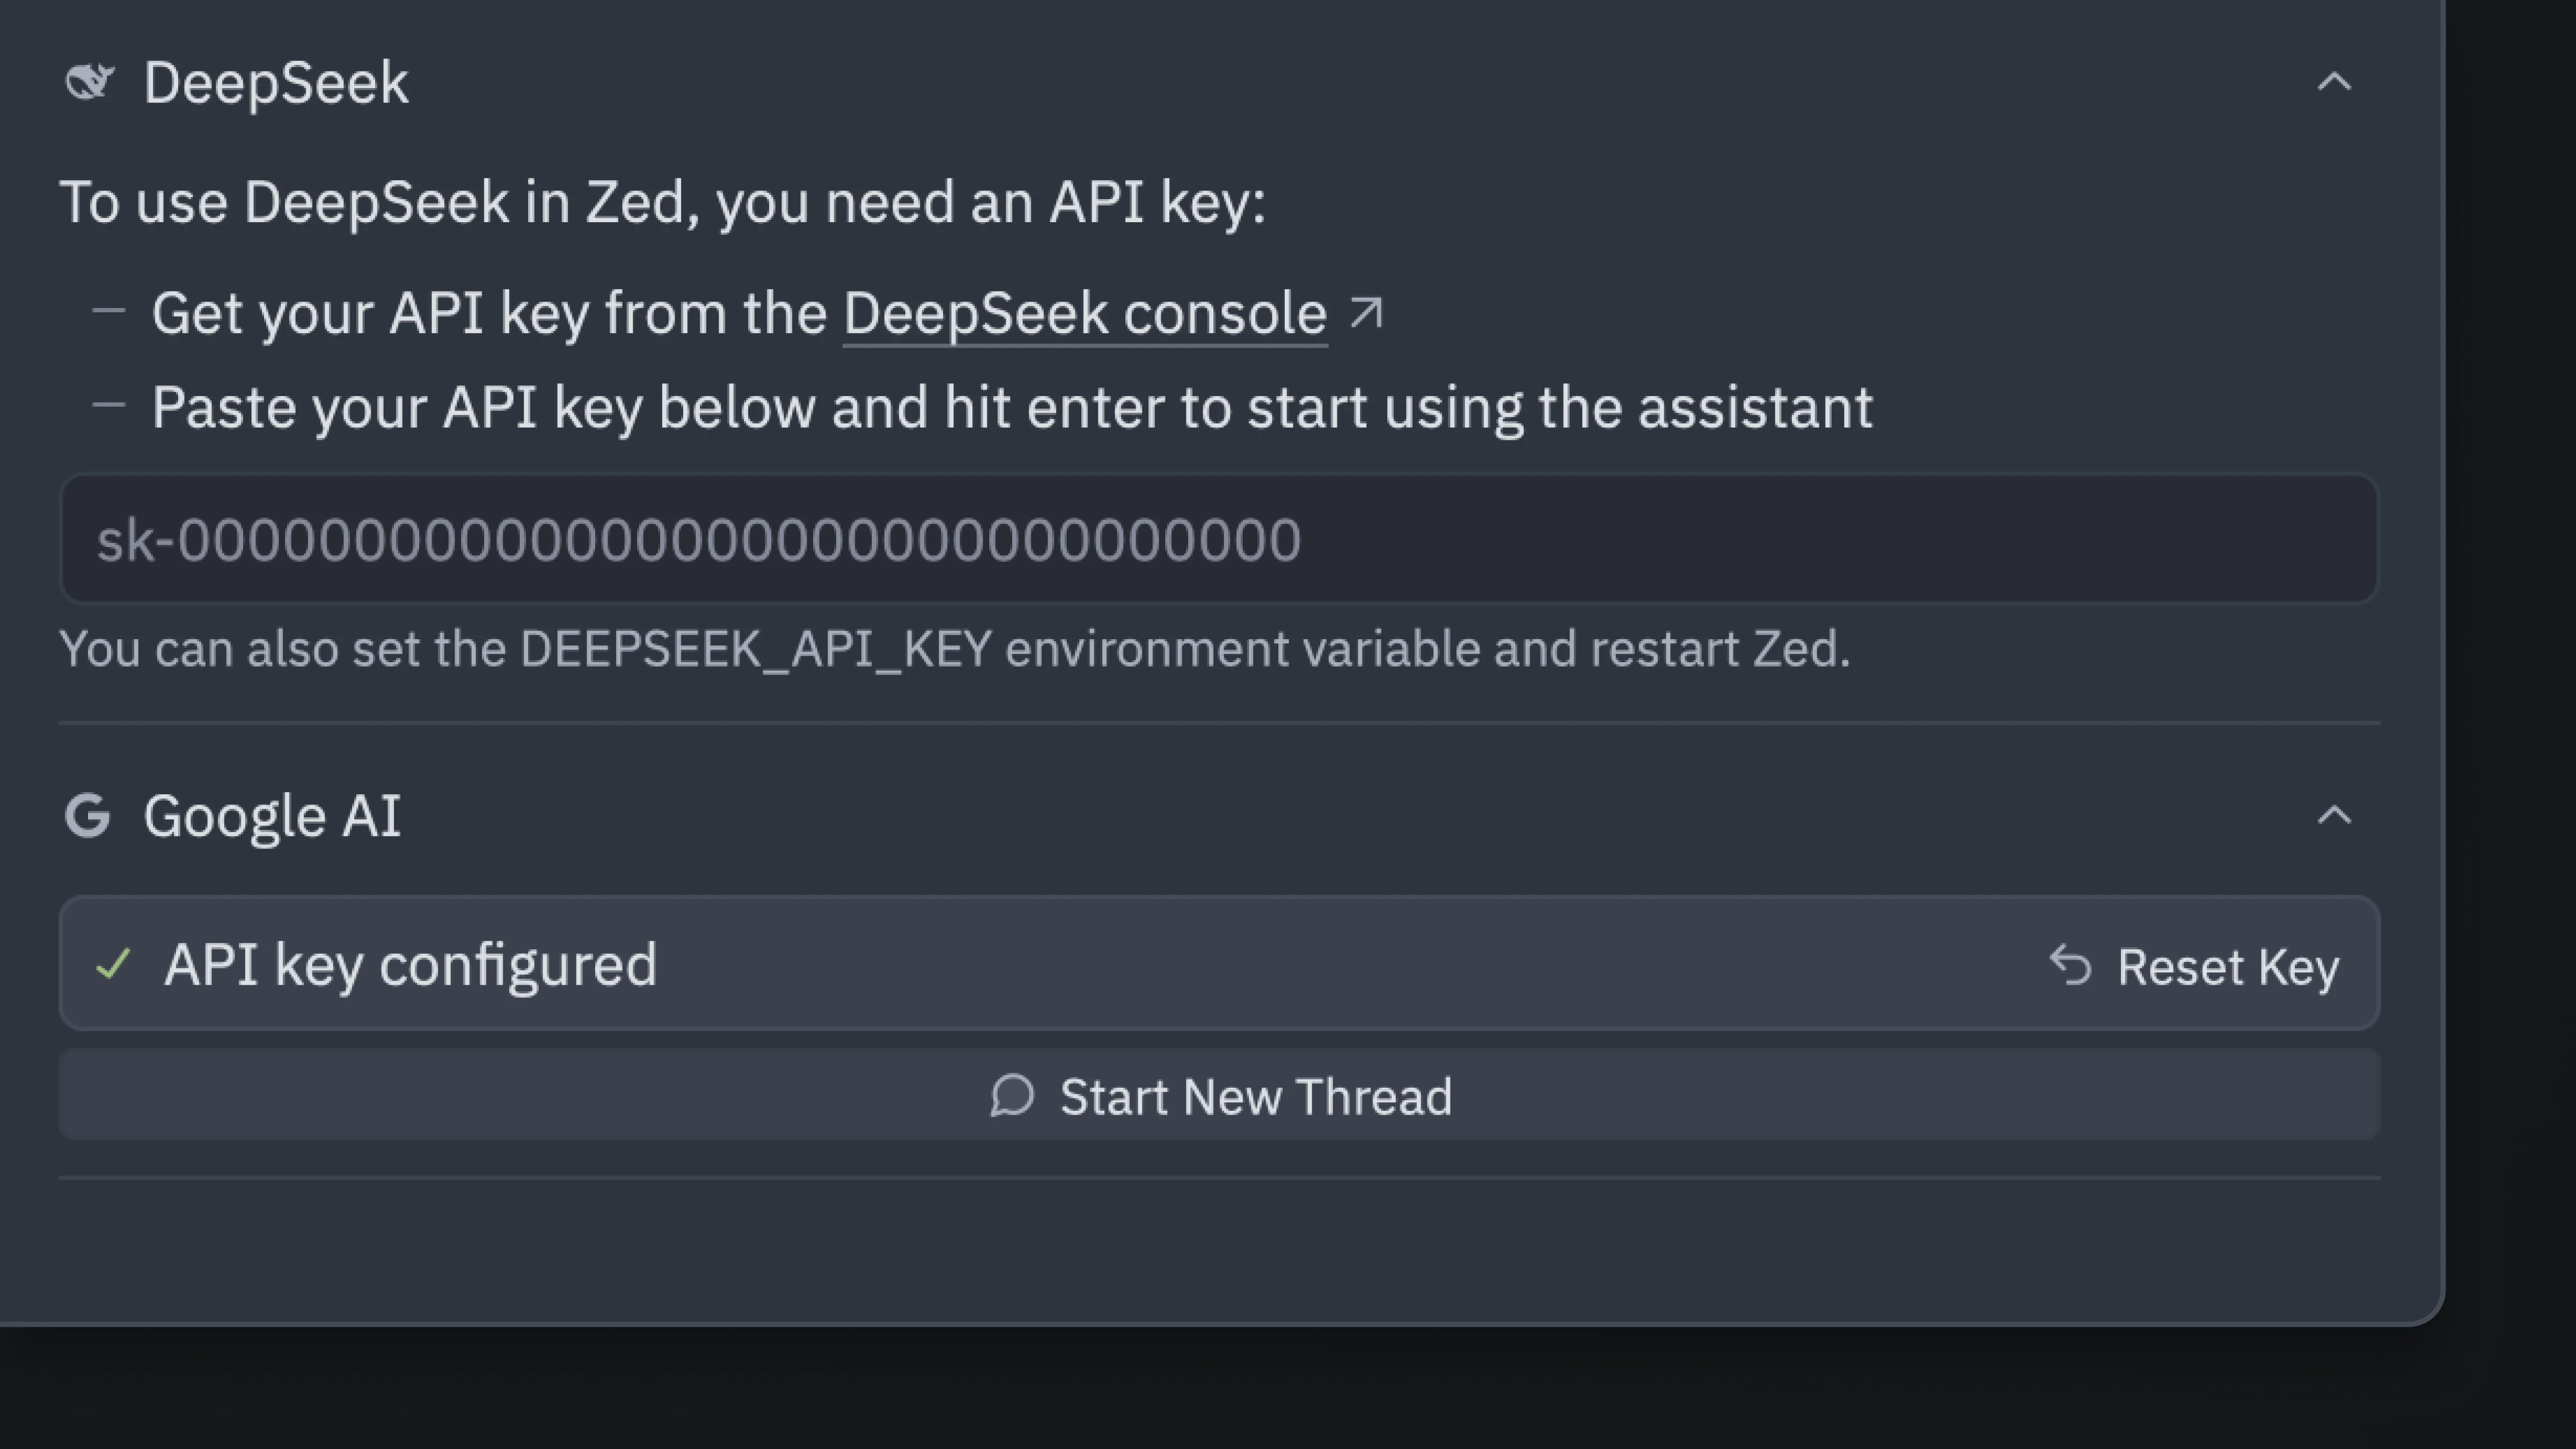This screenshot has height=1449, width=2576.
Task: Click the external link arrow icon
Action: (1366, 313)
